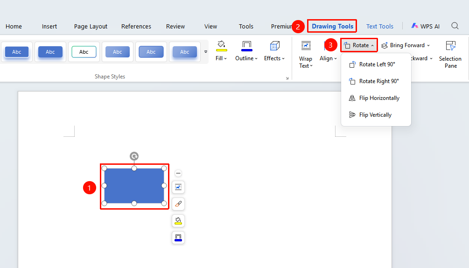Open the WPS AI button
469x268 pixels.
click(x=425, y=26)
